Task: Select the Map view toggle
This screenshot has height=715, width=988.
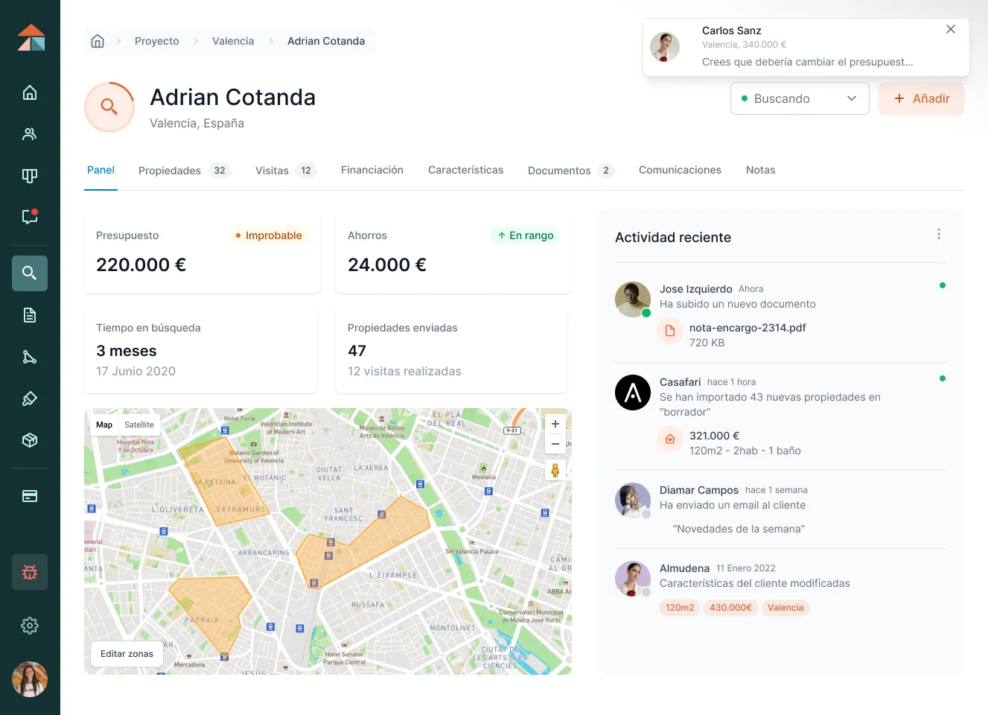Action: 104,425
